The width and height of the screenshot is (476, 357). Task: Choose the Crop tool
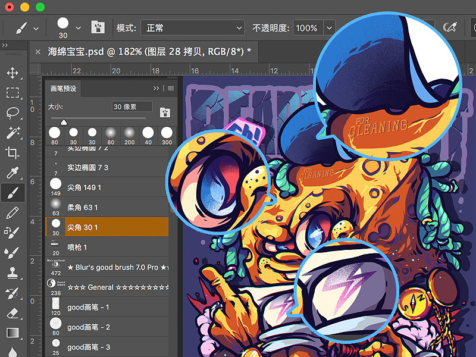(11, 152)
